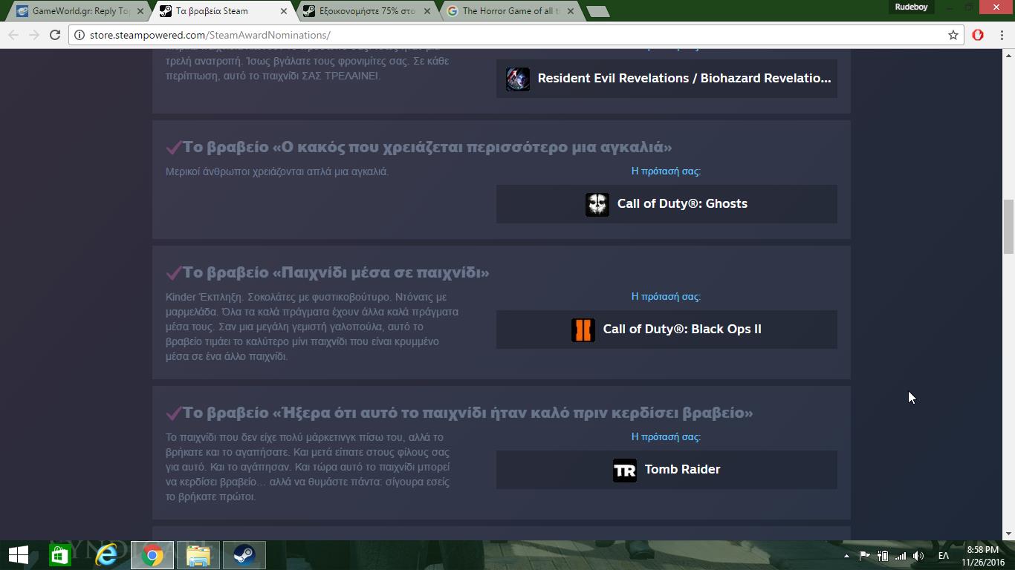This screenshot has height=570, width=1015.
Task: Open the clock showing 8:58 PM
Action: [982, 556]
